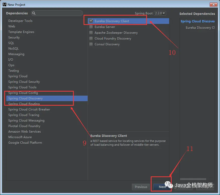Select Eureka Discovery Cl… in Selected Dependencies
This screenshot has width=220, height=195.
[200, 28]
